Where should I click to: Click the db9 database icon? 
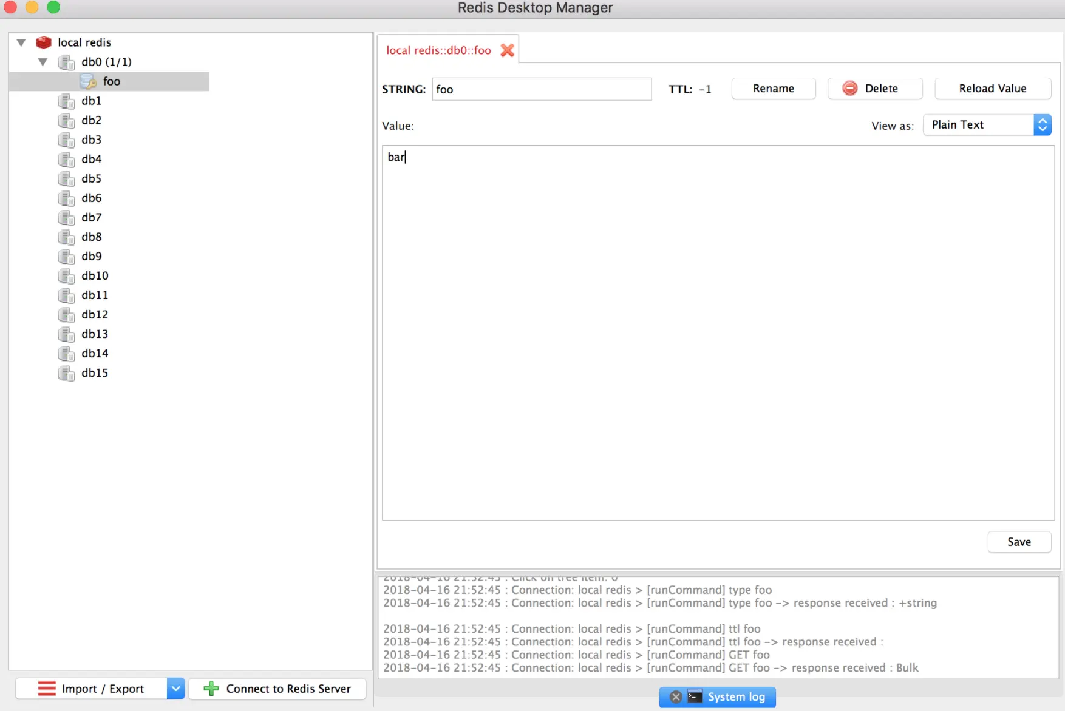point(66,256)
